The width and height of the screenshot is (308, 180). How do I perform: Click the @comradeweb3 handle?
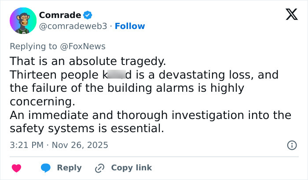pyautogui.click(x=73, y=26)
